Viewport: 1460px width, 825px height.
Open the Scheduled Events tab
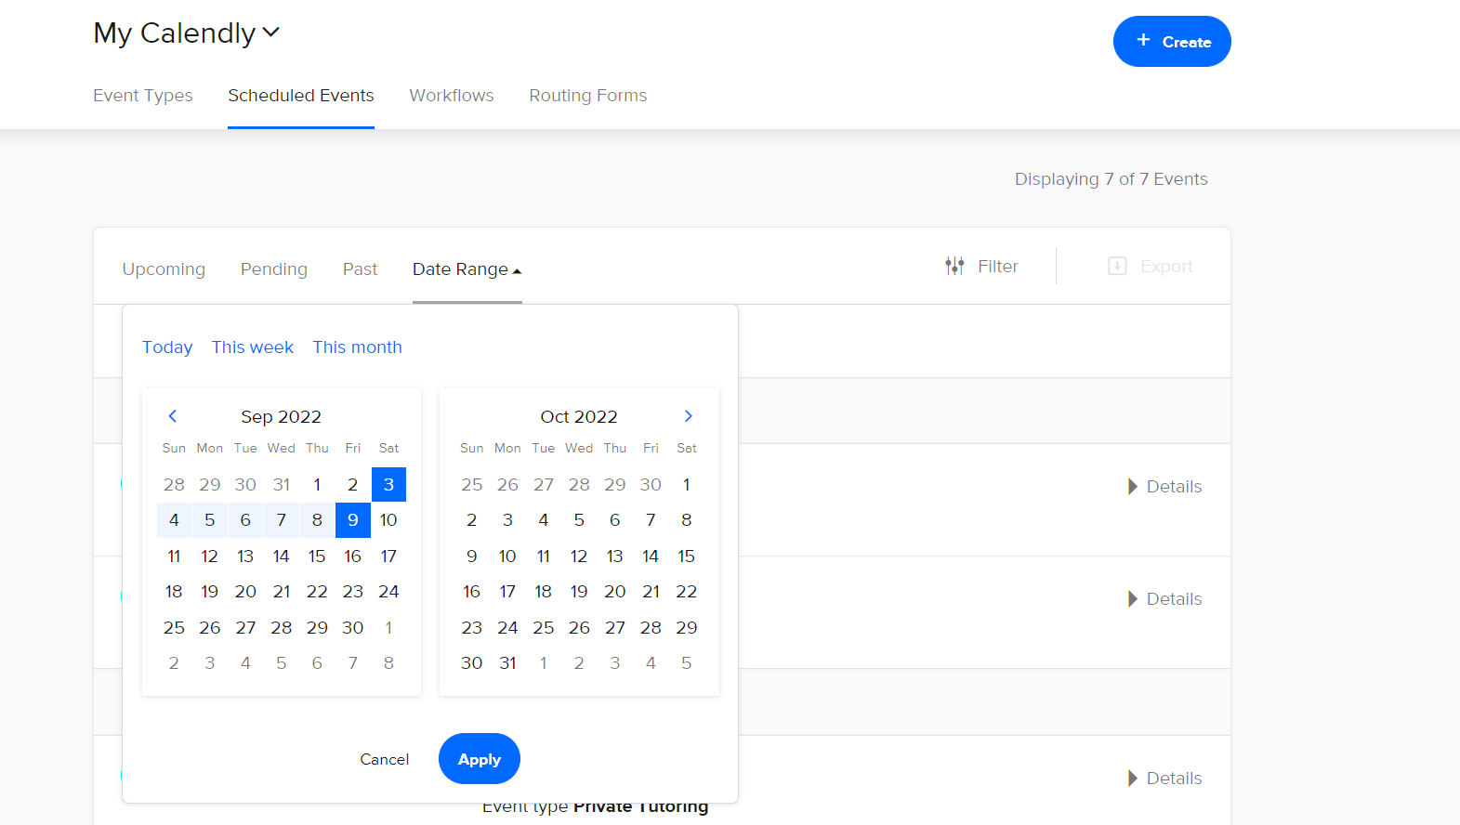301,96
